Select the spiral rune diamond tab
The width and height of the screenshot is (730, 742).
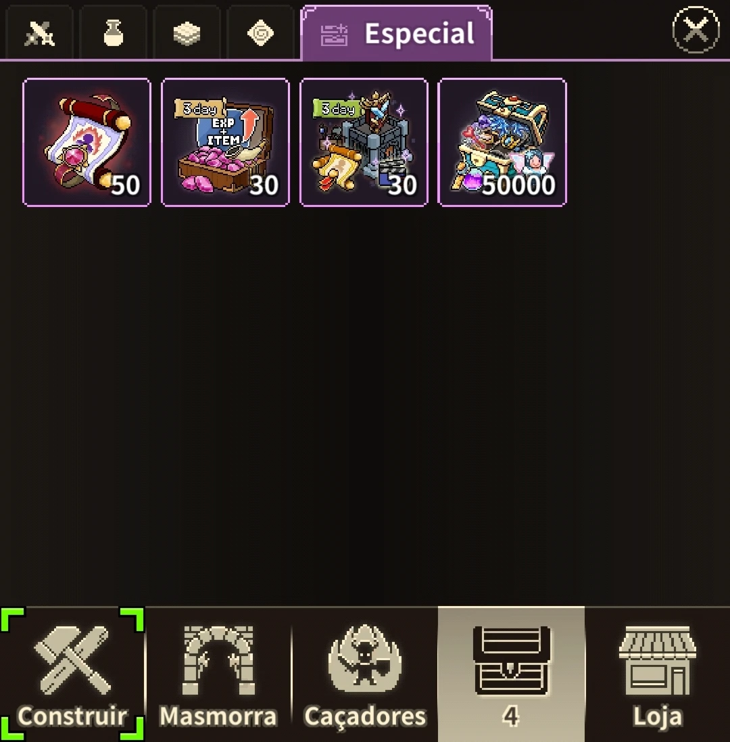(x=260, y=33)
